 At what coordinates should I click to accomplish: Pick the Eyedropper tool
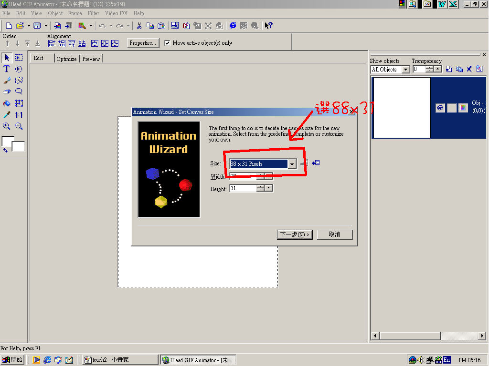pos(7,114)
